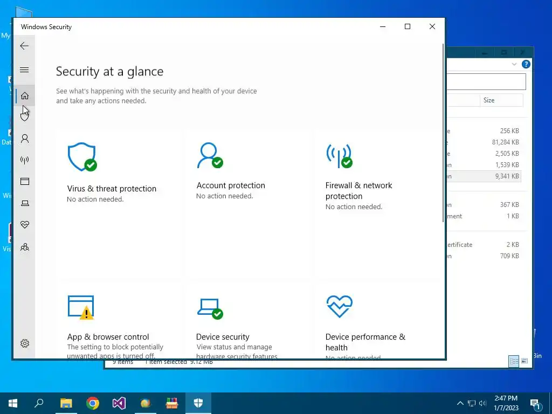Click the Firewall & network protection tile's antenna icon
552x414 pixels.
pos(339,156)
